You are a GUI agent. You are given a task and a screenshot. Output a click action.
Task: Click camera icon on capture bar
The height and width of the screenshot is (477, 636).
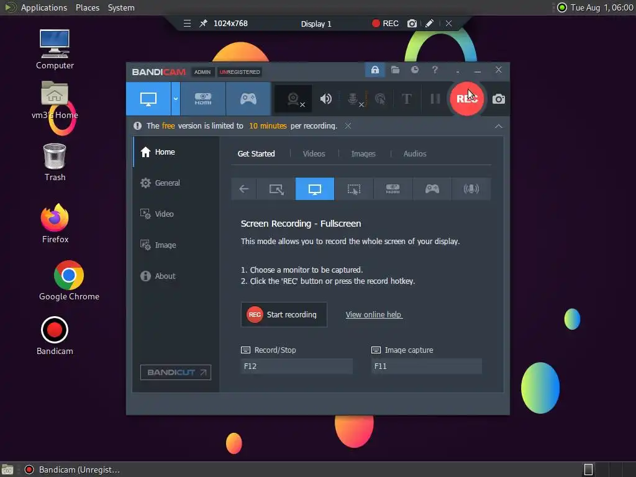coord(412,24)
